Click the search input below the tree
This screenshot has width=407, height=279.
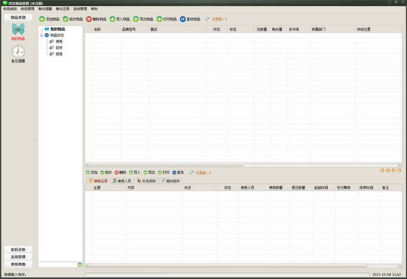[57, 265]
